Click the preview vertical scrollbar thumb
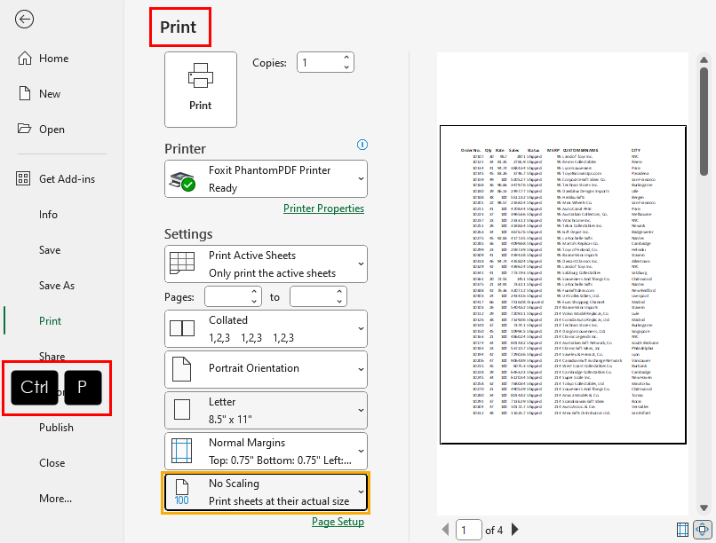The width and height of the screenshot is (716, 543). pos(704,122)
